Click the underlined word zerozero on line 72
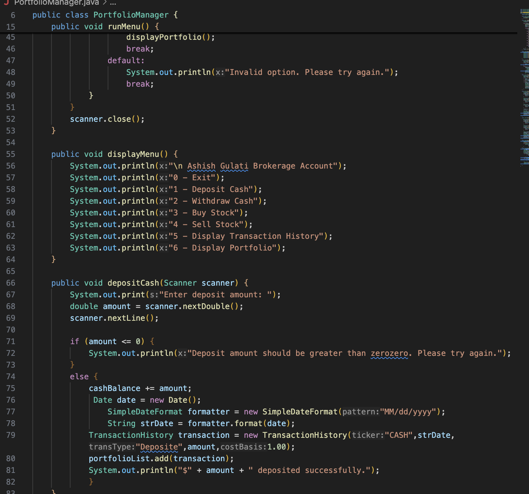Screen dimensions: 529x494 tap(389, 353)
